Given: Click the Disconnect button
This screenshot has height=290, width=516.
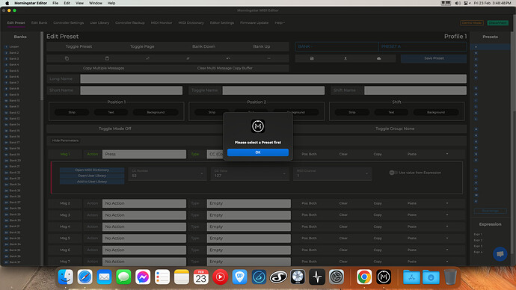Looking at the screenshot, I should 497,22.
